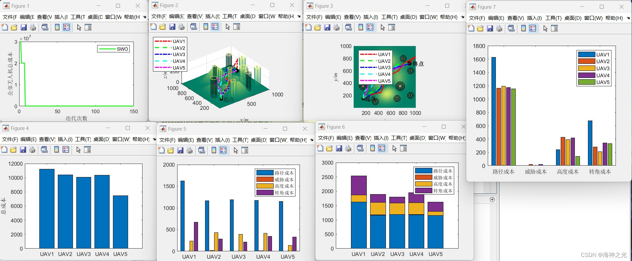Open file icon in Figure 5 toolbar
The width and height of the screenshot is (632, 261).
point(170,150)
